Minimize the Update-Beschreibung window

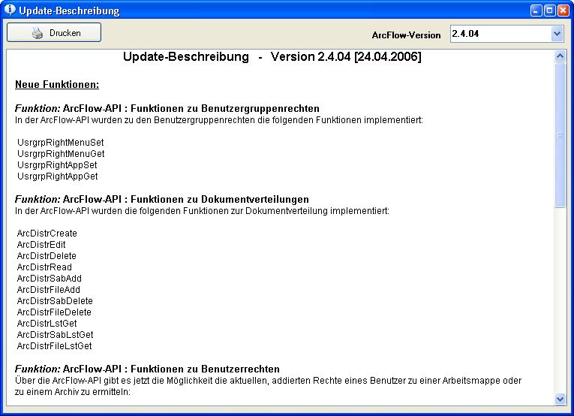click(536, 10)
